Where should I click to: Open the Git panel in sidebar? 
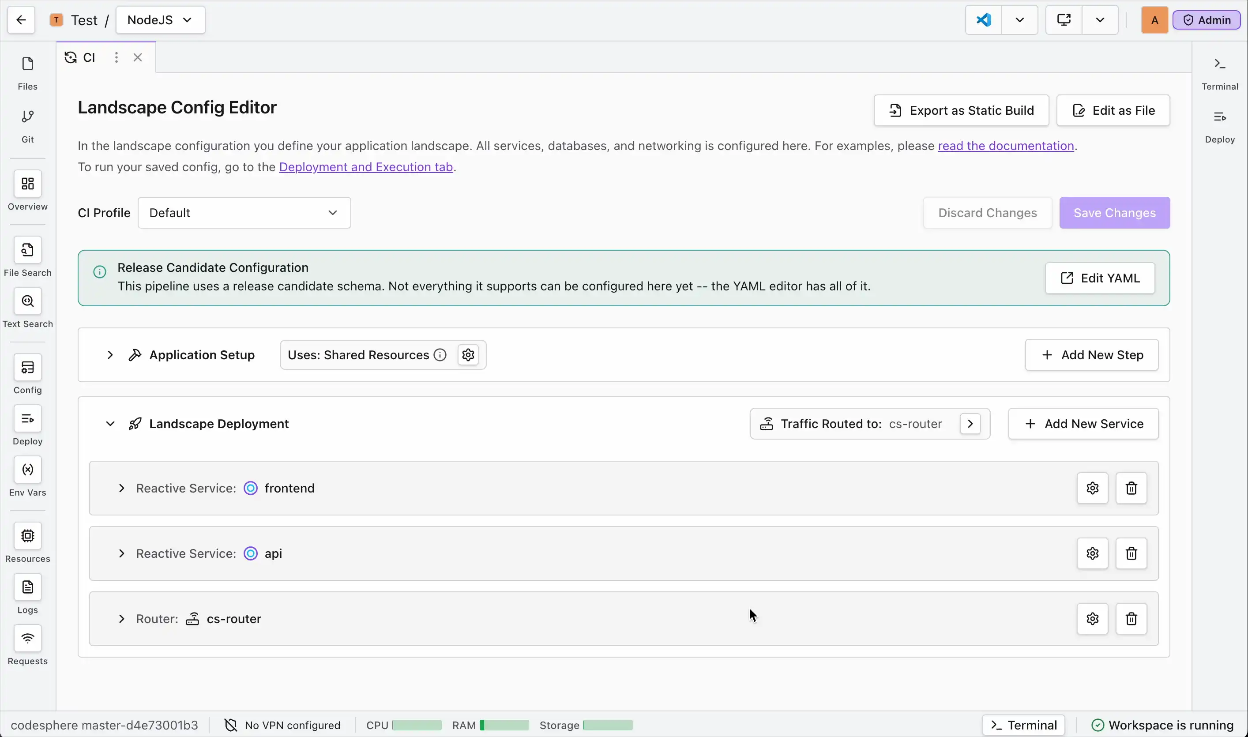pyautogui.click(x=28, y=126)
